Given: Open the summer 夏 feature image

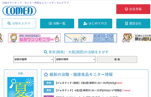Looking at the screenshot, I should click(21, 87).
